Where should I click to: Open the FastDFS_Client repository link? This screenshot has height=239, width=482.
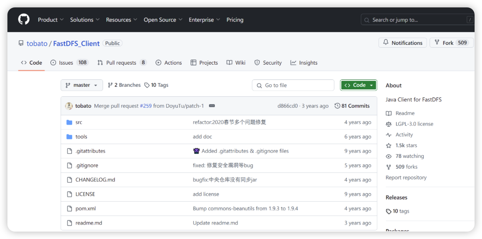coord(76,44)
